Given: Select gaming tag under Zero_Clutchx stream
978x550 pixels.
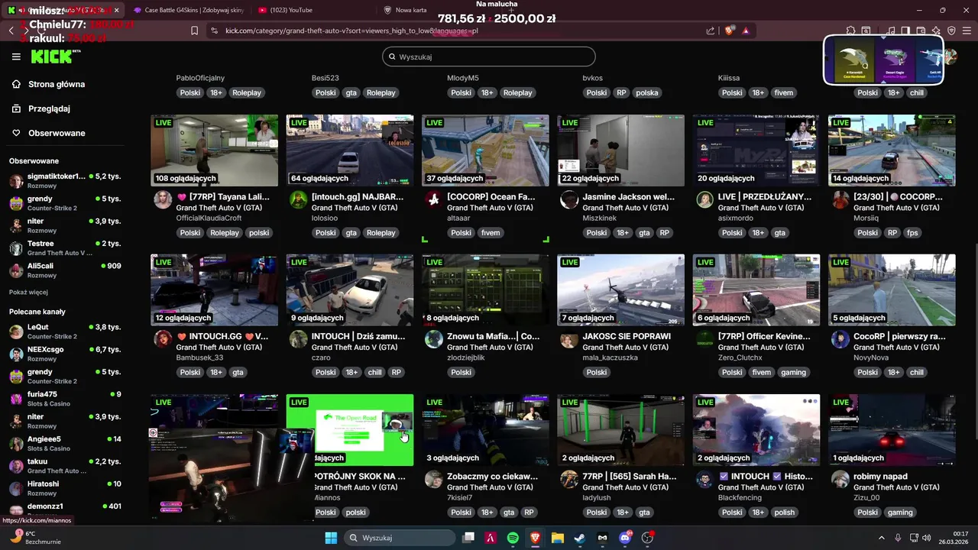Looking at the screenshot, I should 793,373.
